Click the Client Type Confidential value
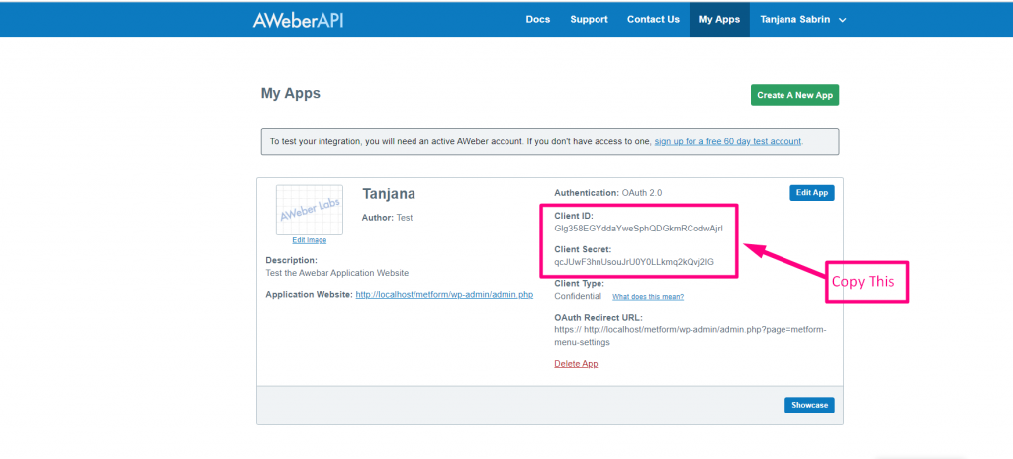The height and width of the screenshot is (459, 1013). (x=578, y=296)
